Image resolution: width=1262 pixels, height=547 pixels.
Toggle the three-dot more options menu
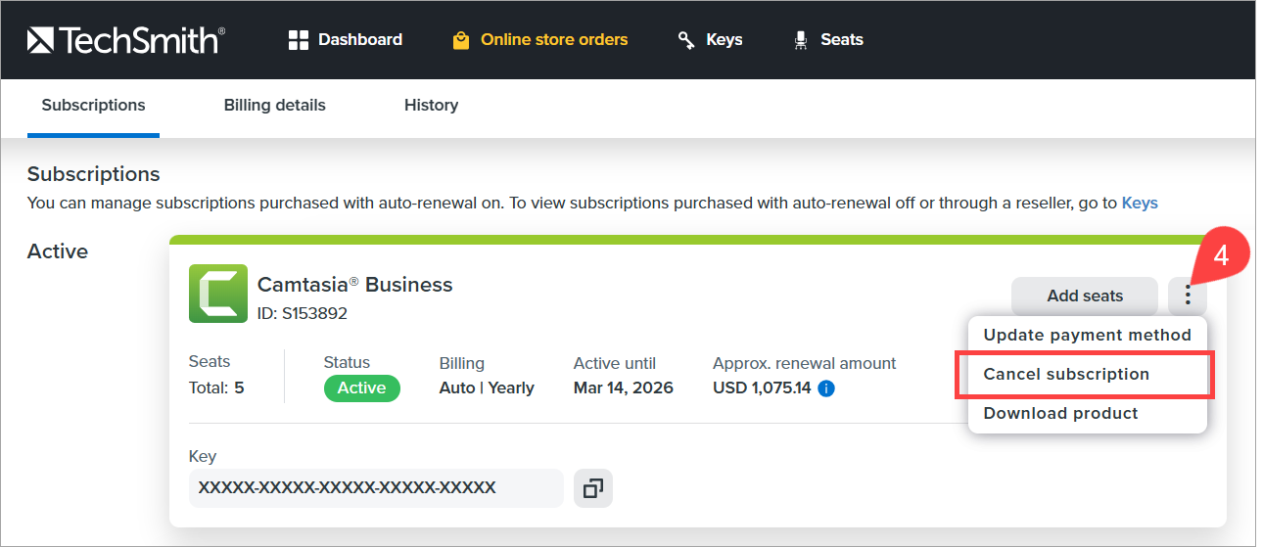point(1188,296)
